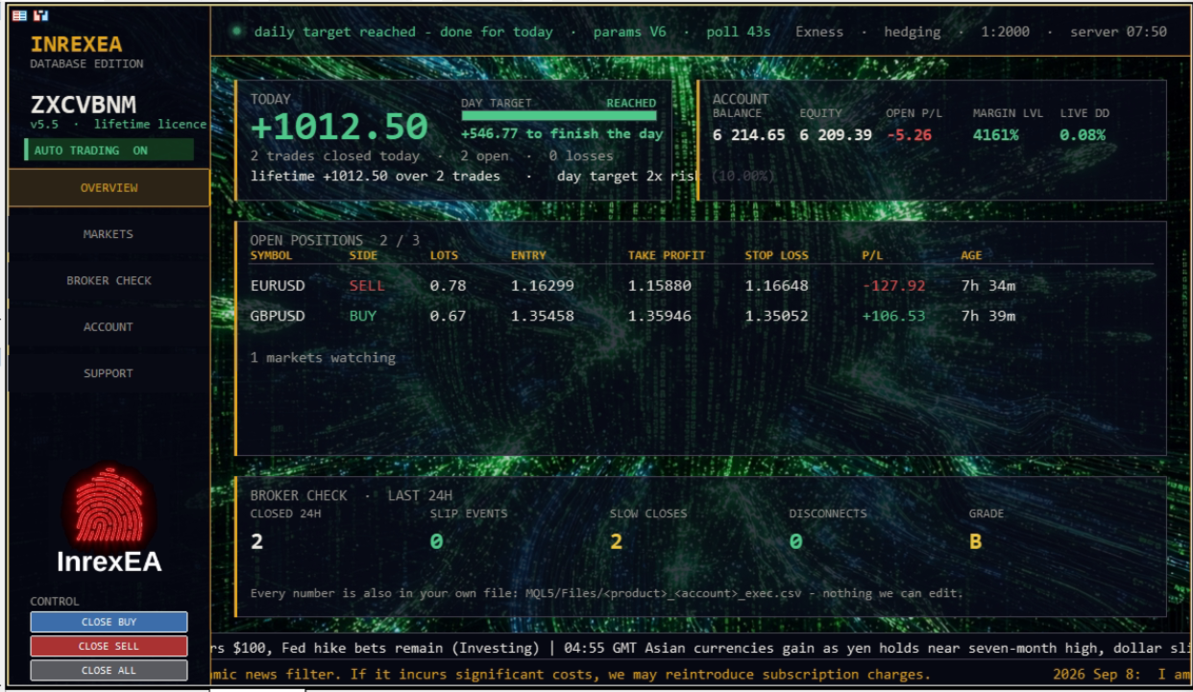Open the OVERVIEW tab
This screenshot has width=1193, height=692.
[x=109, y=188]
